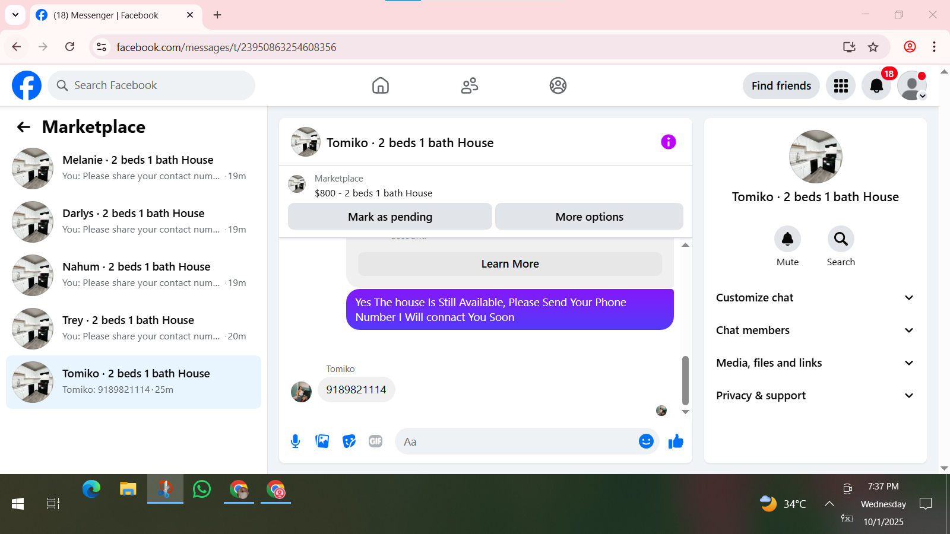950x534 pixels.
Task: Reload the page with browser refresh icon
Action: click(70, 47)
